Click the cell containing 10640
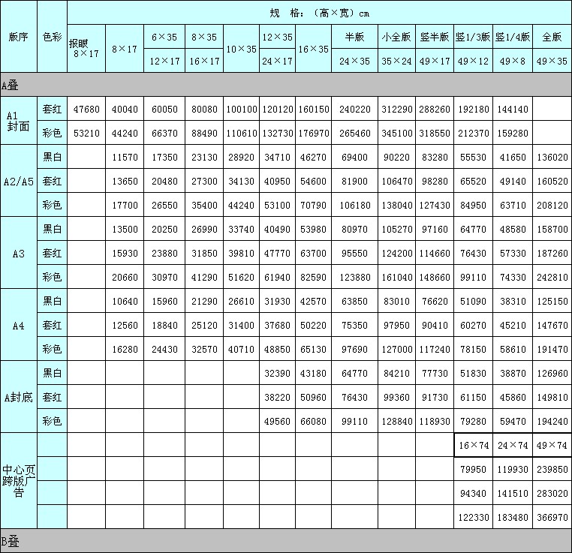This screenshot has height=553, width=572. (125, 301)
